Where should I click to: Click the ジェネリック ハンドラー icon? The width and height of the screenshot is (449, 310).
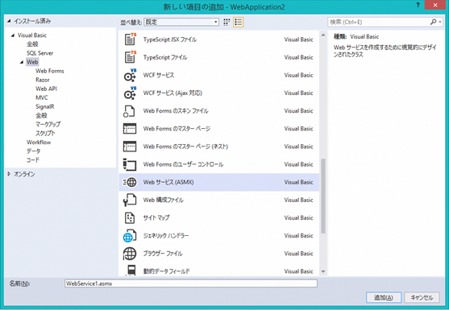[x=130, y=236]
